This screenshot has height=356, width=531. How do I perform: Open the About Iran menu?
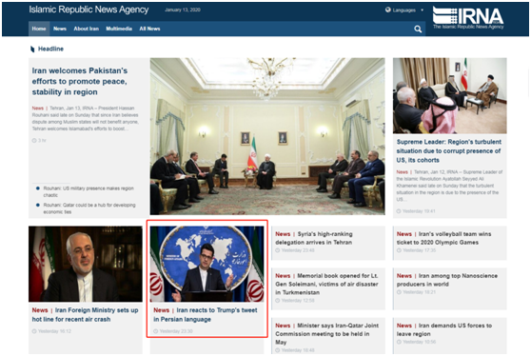pos(87,29)
